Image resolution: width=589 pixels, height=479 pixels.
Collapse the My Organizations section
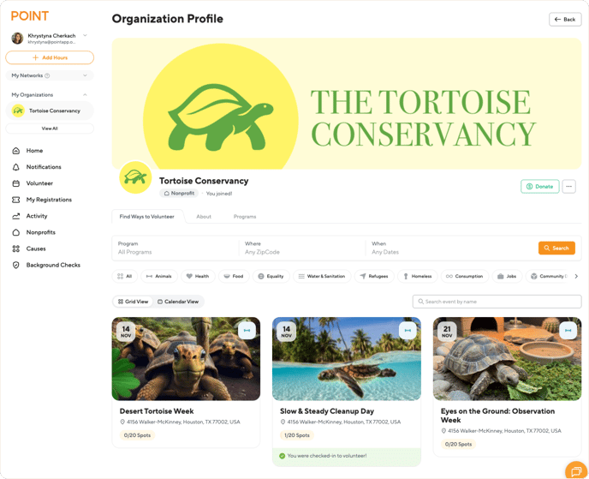(85, 95)
